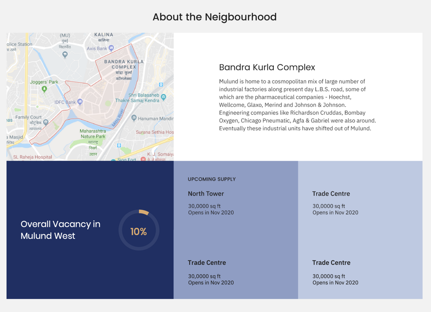Click the Axis Bank map pin
431x312 pixels.
click(x=111, y=48)
